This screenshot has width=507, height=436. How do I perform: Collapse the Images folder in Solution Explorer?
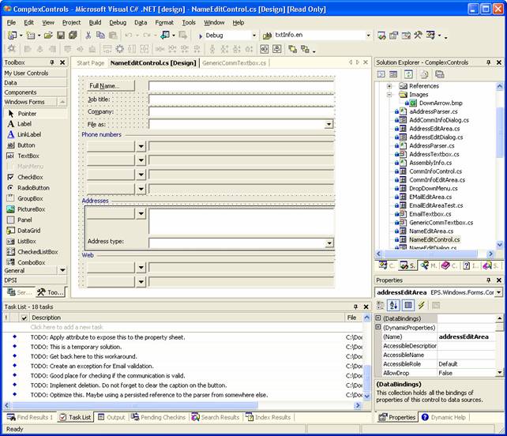pos(389,95)
